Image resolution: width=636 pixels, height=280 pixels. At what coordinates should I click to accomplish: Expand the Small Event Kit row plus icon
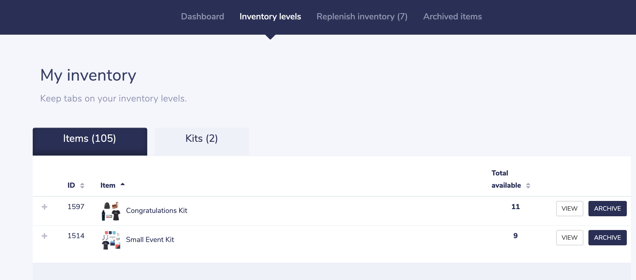[x=44, y=236]
